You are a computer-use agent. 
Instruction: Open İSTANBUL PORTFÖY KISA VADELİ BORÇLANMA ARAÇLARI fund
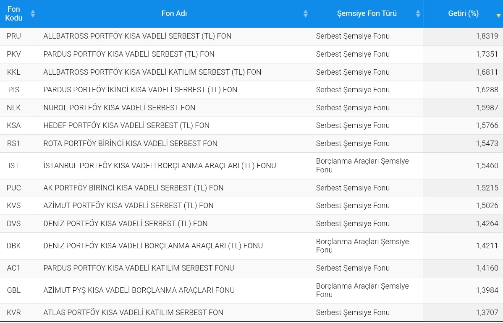(160, 166)
